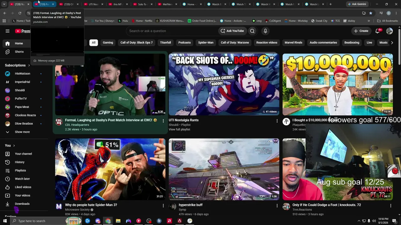Screen dimensions: 401x225
Task: Open the HisWattson subscription channel
Action: 23,74
